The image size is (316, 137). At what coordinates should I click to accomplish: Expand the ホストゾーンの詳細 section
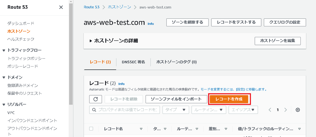click(x=91, y=41)
